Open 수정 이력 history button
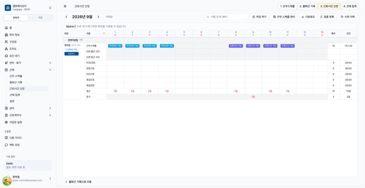The image size is (365, 188). 348,17
